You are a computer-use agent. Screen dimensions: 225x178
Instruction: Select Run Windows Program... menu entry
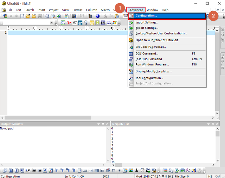point(167,65)
